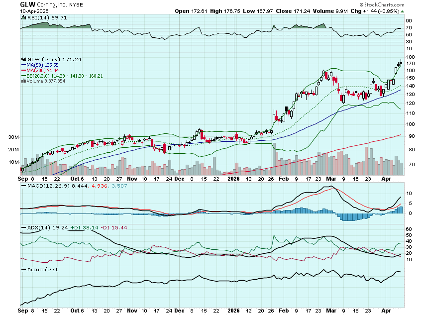This screenshot has width=423, height=315.
Task: Click the MA(50) 135.55 legend entry
Action: (x=42, y=65)
